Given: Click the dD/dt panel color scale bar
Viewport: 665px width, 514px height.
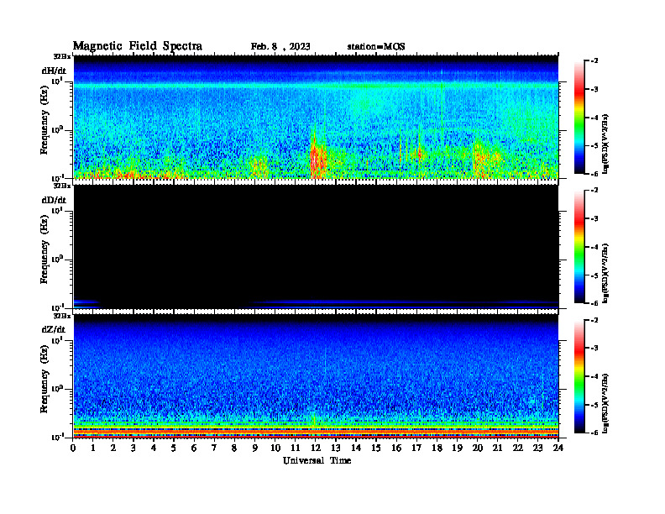Looking at the screenshot, I should (579, 247).
